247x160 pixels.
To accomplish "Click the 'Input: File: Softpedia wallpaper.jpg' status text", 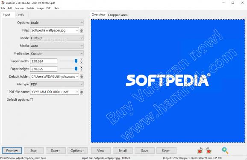I will pyautogui.click(x=106, y=158).
